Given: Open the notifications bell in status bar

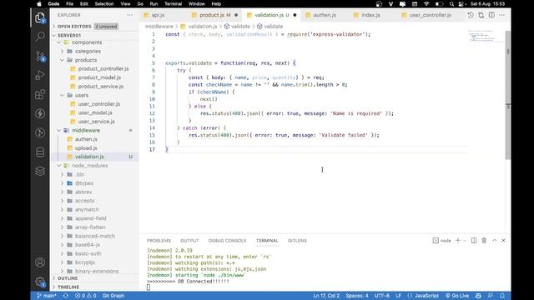Looking at the screenshot, I should [502, 296].
